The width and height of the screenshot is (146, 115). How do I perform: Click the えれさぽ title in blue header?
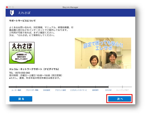coord(24,13)
